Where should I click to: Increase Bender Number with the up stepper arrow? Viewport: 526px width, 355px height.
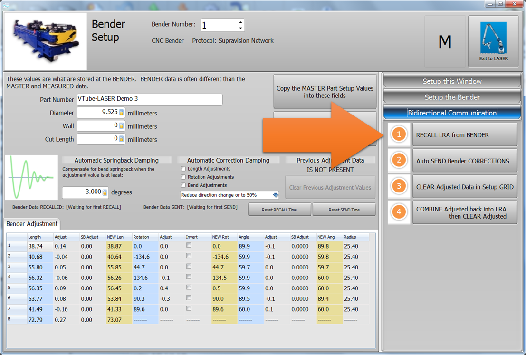(240, 22)
